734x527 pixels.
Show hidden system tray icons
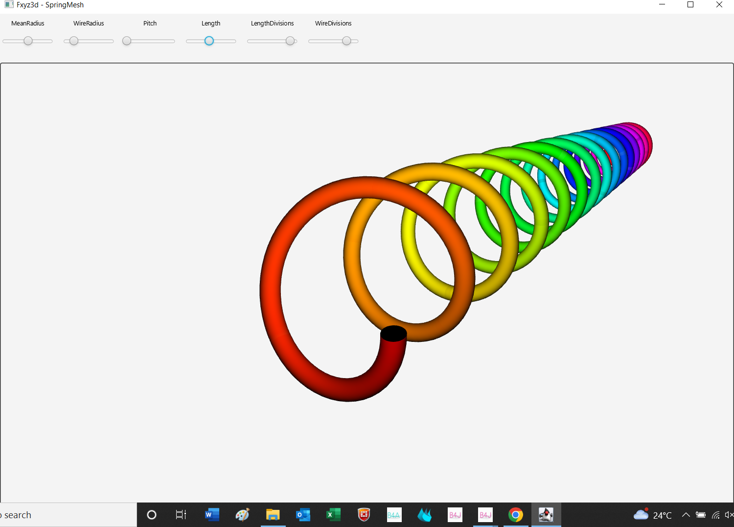(686, 515)
